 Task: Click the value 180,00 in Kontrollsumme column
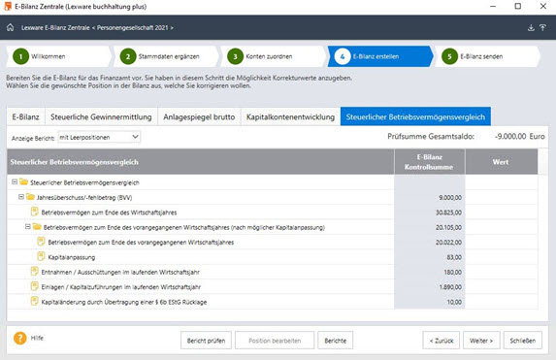coord(453,272)
